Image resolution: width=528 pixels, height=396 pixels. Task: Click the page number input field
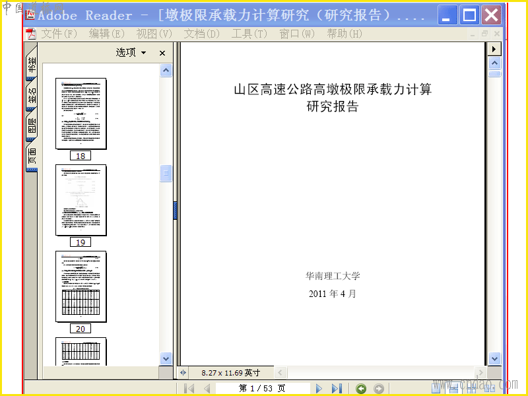point(263,388)
